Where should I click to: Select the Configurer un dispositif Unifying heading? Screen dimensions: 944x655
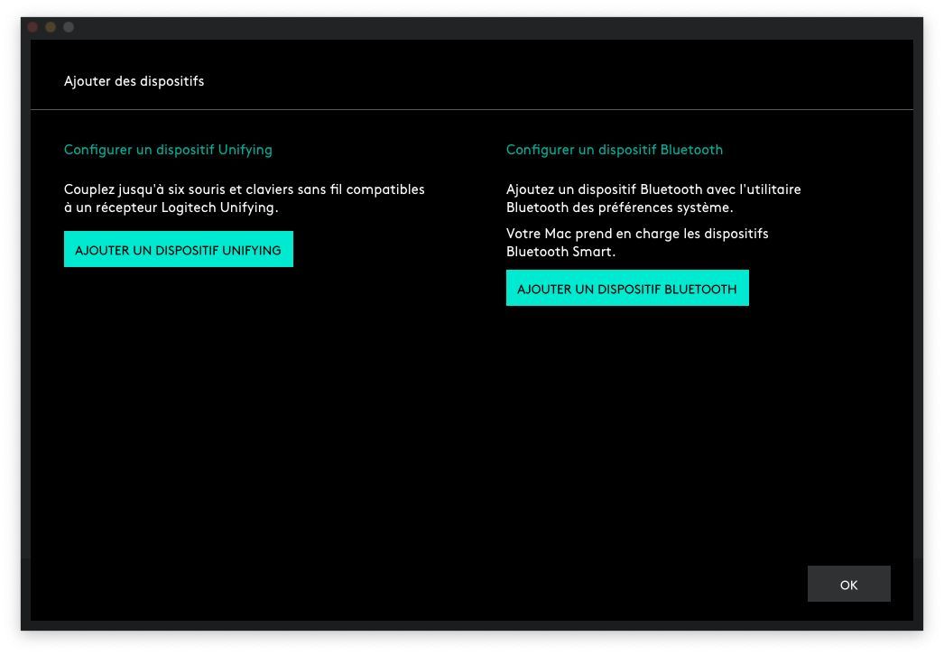tap(168, 150)
